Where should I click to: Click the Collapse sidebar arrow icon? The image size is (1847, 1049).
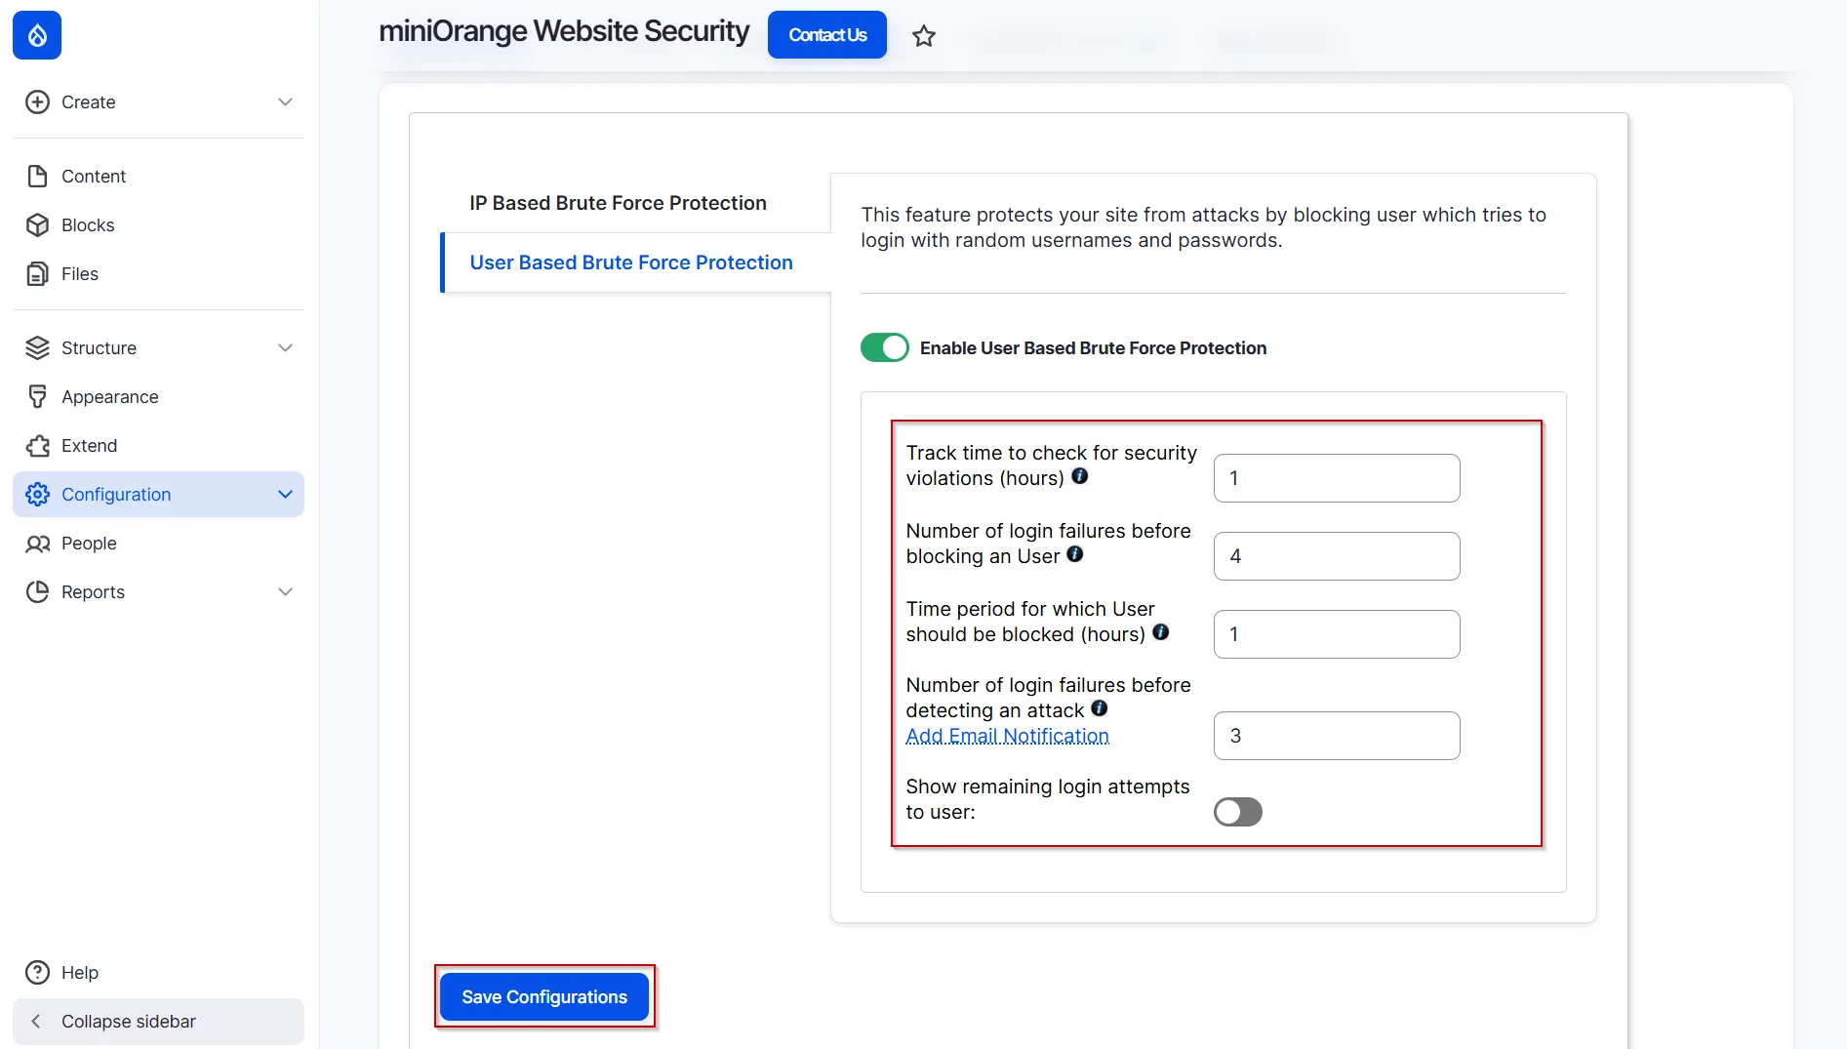click(x=36, y=1022)
